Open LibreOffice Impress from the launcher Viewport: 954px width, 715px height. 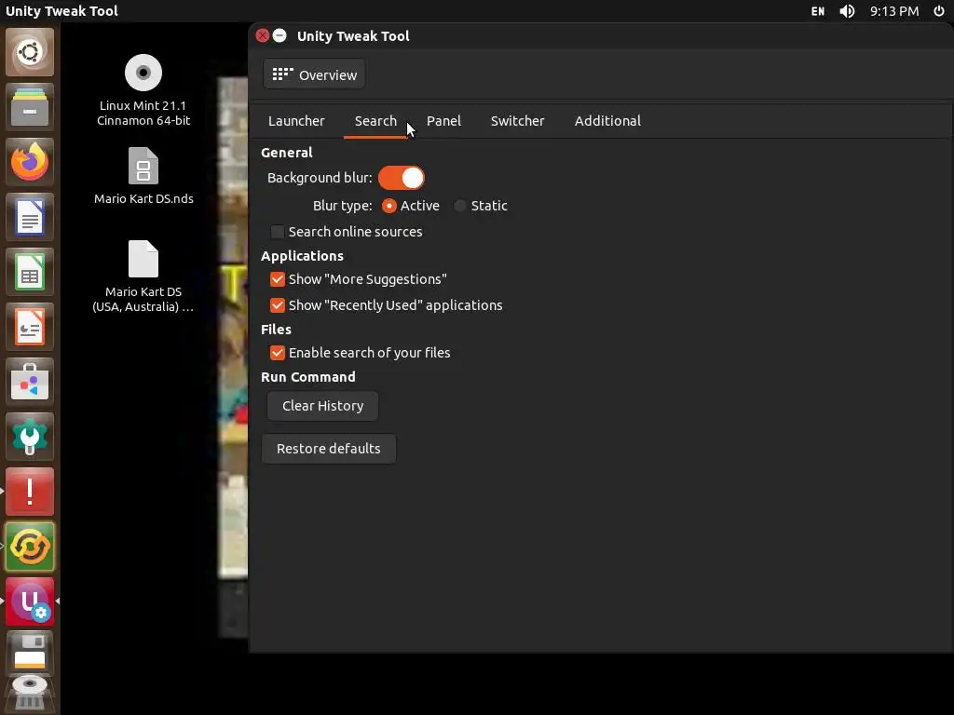click(x=30, y=327)
